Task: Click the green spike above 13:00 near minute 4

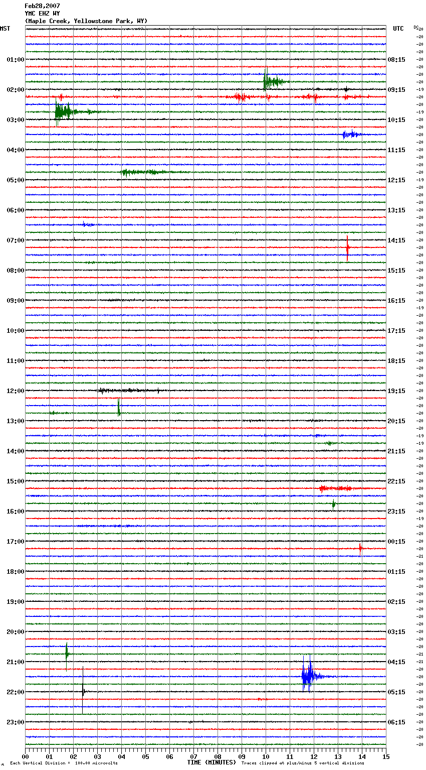Action: tap(119, 408)
